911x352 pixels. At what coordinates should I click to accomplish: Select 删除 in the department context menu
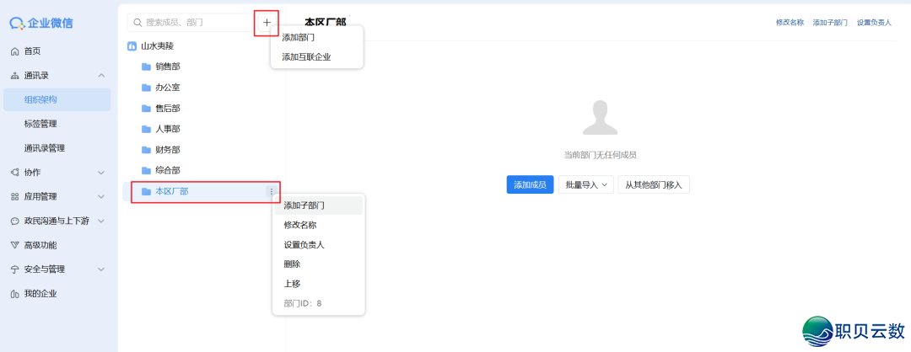coord(293,264)
